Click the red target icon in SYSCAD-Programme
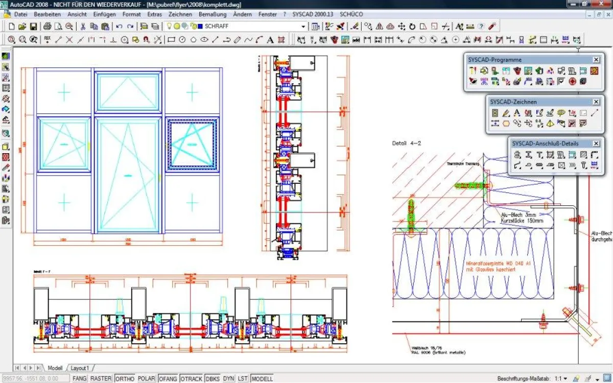613x383 pixels. 572,81
